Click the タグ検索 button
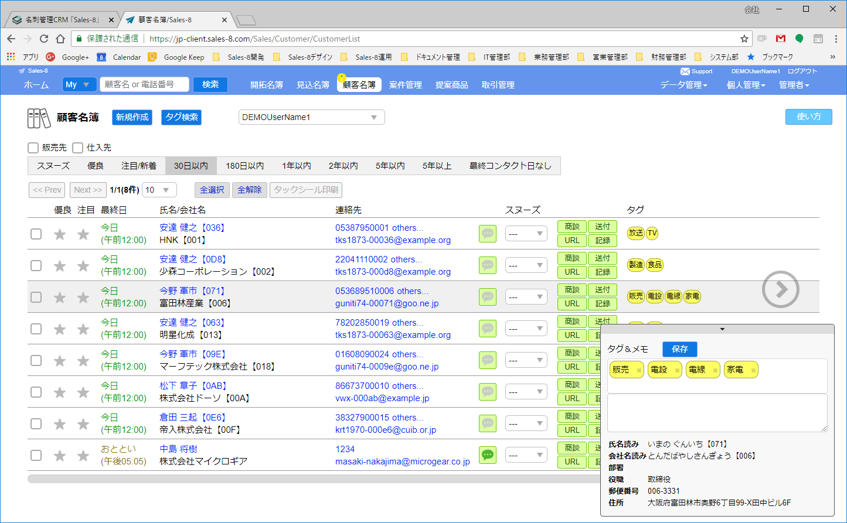 pyautogui.click(x=182, y=117)
